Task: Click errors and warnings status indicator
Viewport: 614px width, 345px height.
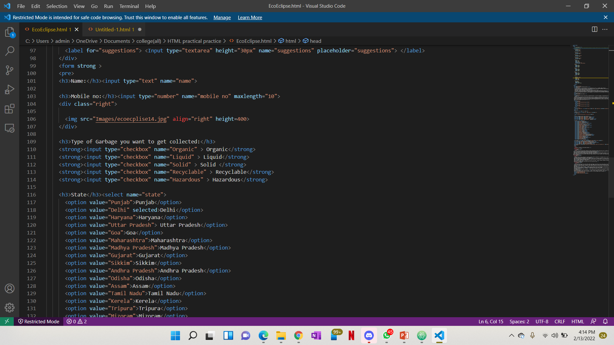Action: 77,321
